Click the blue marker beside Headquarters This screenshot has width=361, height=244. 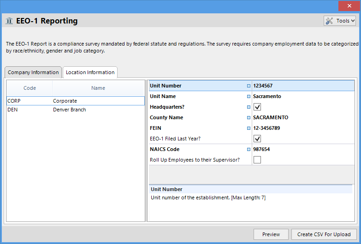point(249,107)
